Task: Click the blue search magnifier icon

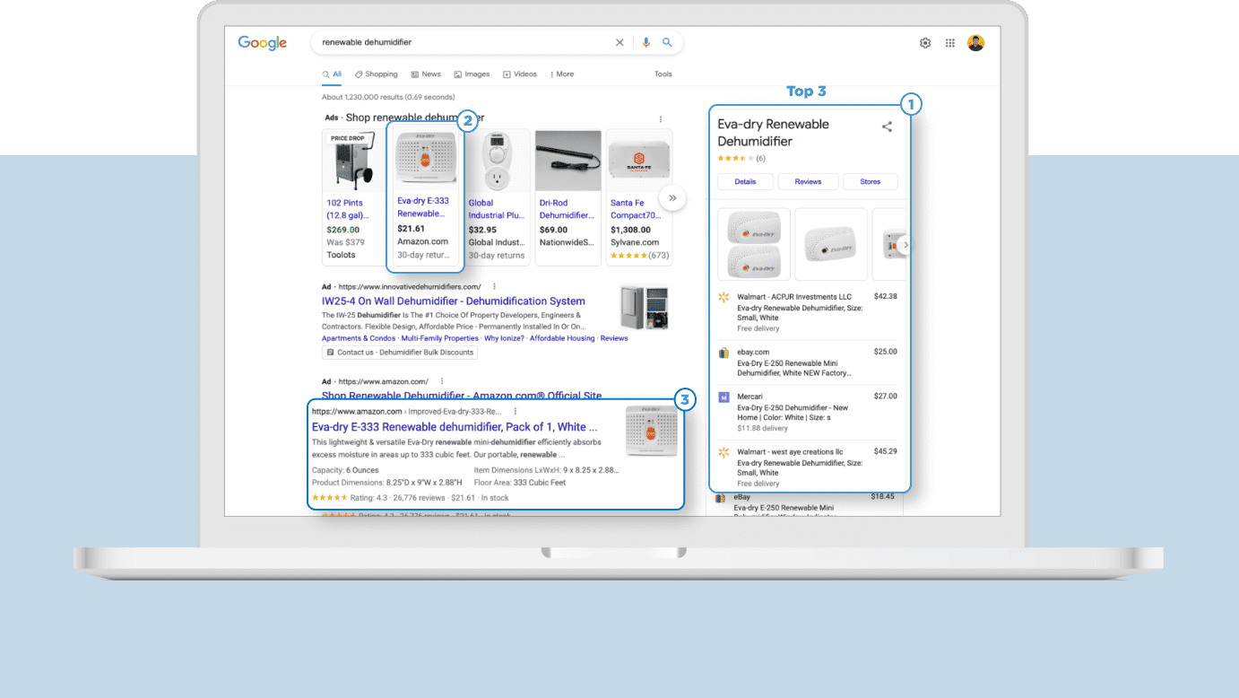Action: point(667,42)
